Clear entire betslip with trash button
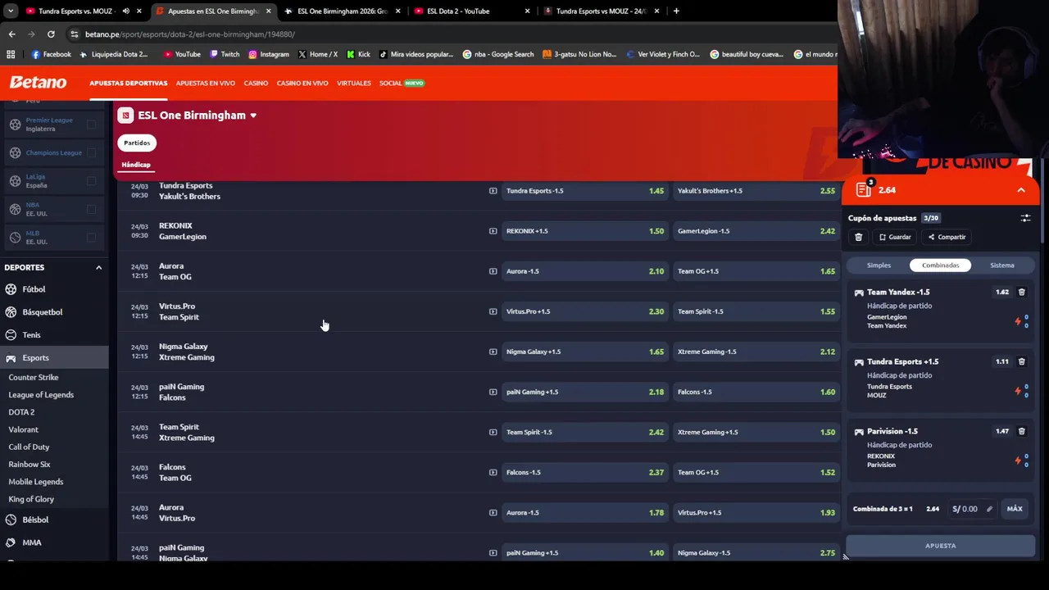 pyautogui.click(x=858, y=237)
